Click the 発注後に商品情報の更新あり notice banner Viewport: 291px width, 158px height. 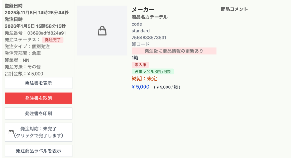click(x=174, y=51)
